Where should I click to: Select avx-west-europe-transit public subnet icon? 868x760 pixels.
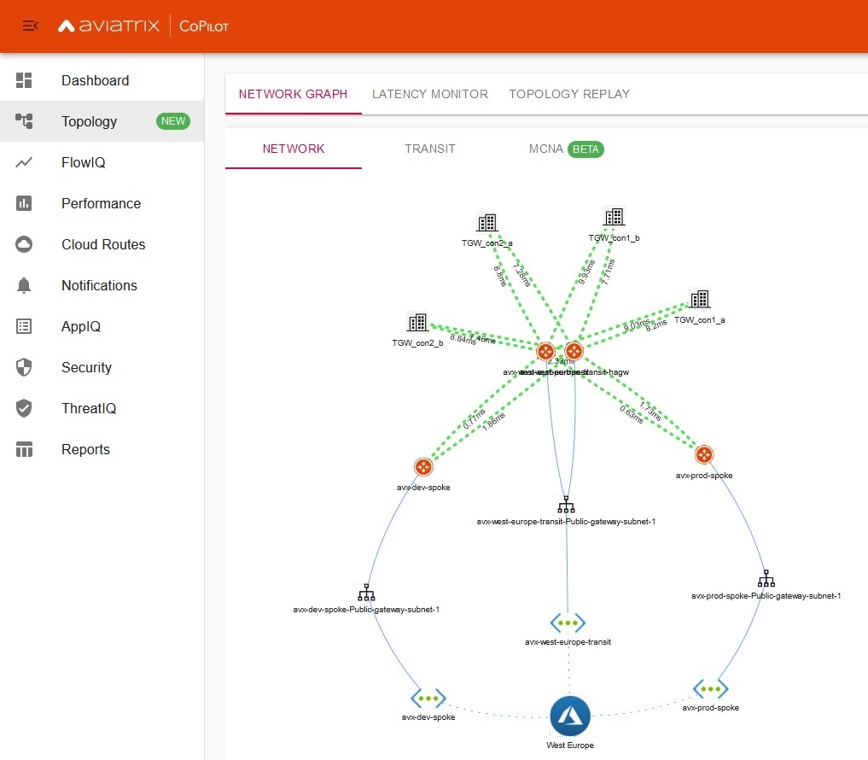pos(566,505)
